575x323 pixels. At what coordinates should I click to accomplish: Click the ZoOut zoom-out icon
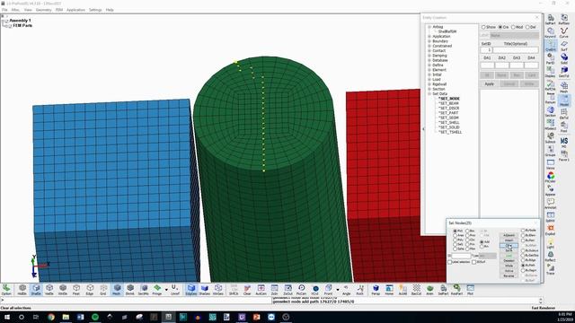pos(287,289)
